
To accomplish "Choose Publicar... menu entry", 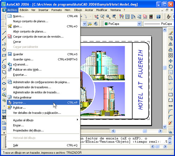I will click(x=43, y=108).
